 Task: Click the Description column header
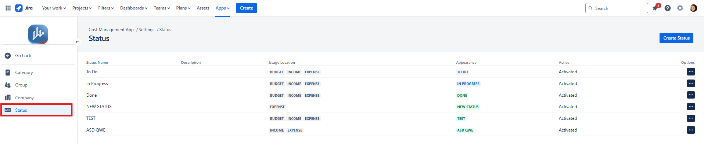pos(191,63)
